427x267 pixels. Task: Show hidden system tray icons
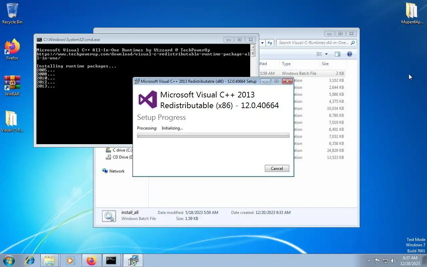369,261
